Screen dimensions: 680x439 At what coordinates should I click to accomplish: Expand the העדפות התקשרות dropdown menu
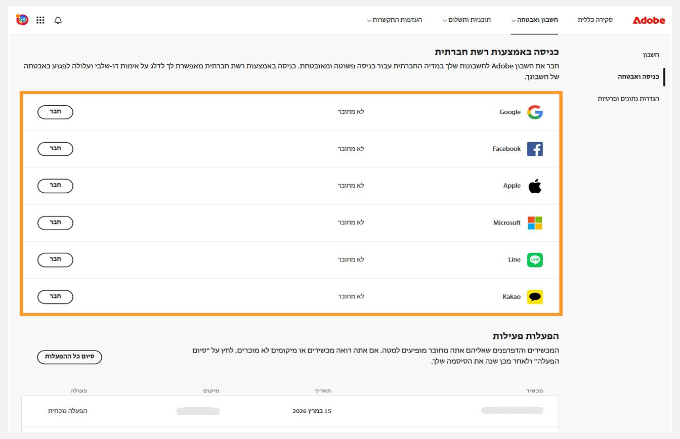394,20
